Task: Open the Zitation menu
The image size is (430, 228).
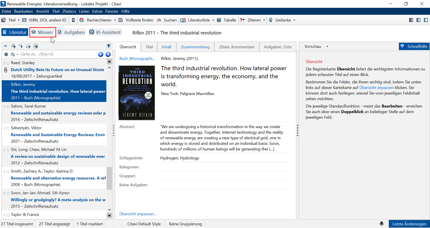Action: click(x=69, y=11)
